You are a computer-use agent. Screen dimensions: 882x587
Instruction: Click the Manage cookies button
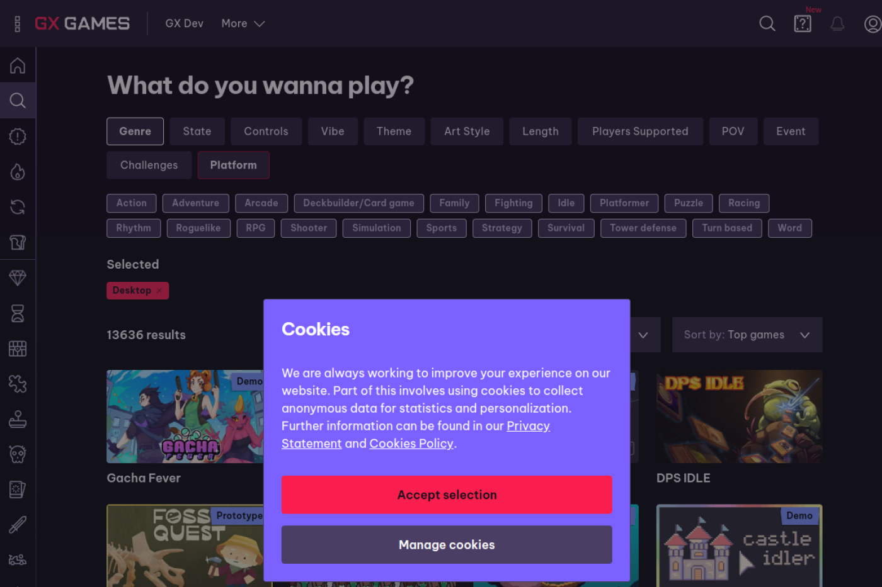click(447, 545)
